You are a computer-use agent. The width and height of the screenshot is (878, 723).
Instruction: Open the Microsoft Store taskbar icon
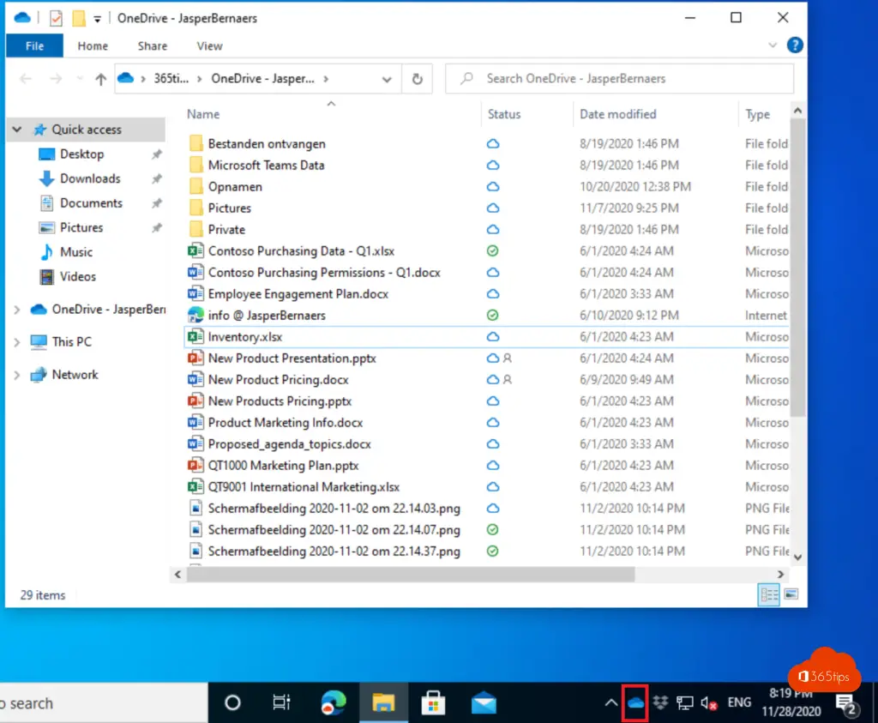click(433, 702)
